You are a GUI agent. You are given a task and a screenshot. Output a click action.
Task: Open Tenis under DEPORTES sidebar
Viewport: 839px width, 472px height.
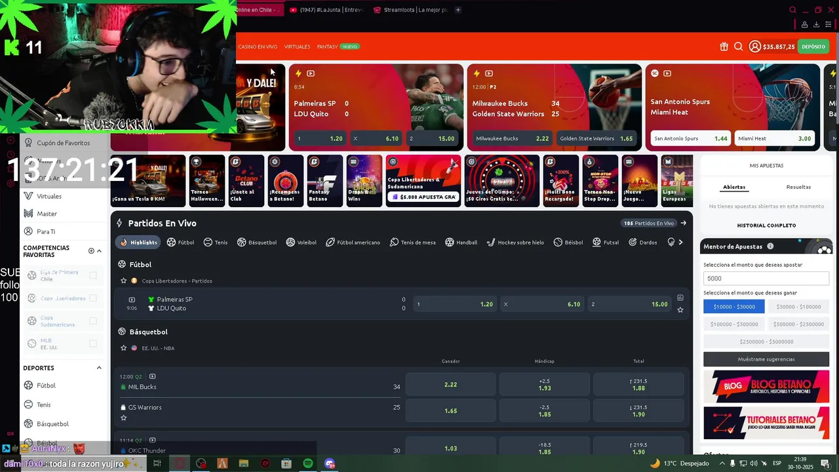44,404
